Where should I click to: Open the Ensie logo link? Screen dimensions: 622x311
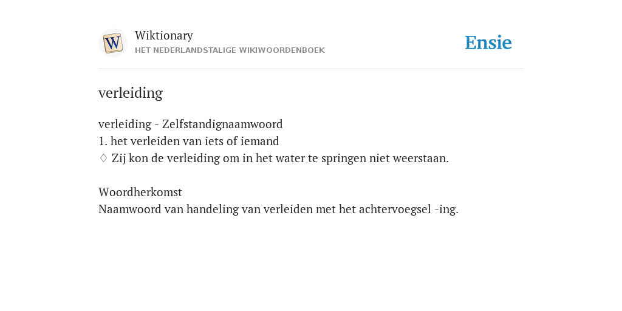pos(488,43)
